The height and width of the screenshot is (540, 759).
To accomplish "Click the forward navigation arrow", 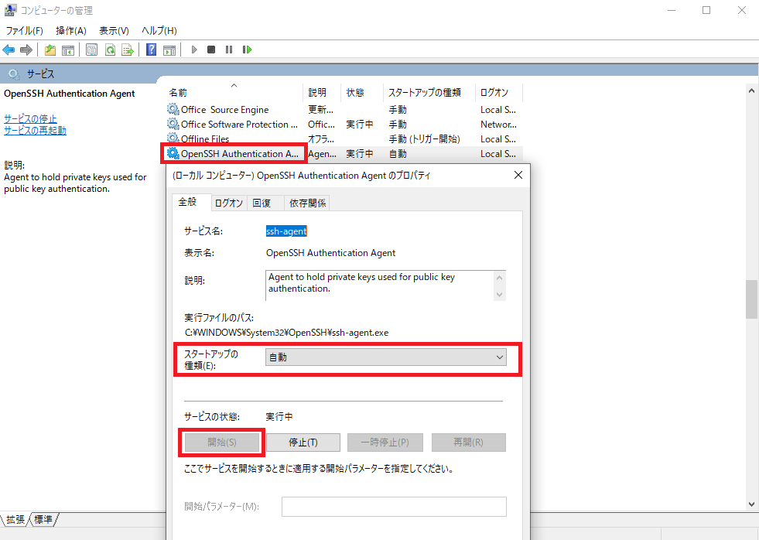I will coord(25,50).
